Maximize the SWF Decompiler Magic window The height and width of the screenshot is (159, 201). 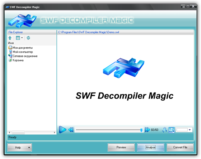(x=188, y=6)
